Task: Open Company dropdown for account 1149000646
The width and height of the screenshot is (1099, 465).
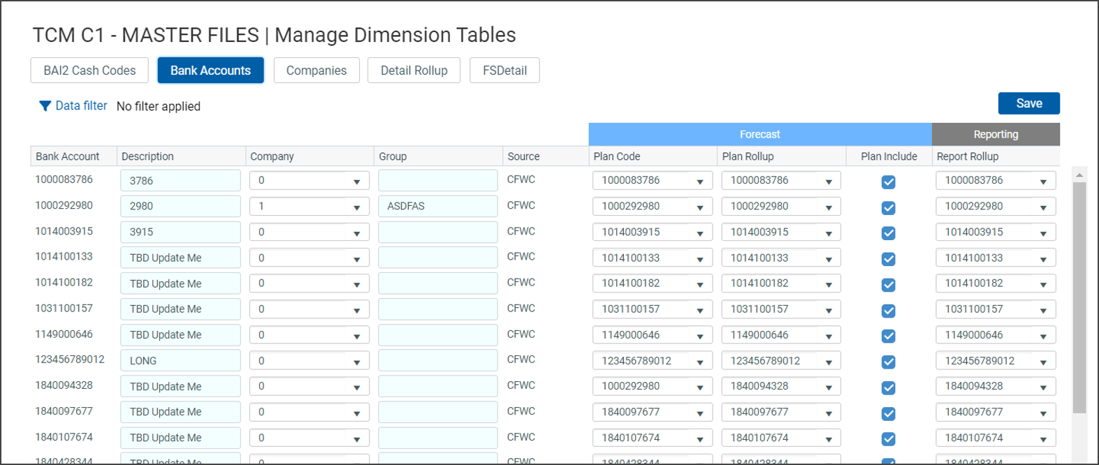Action: (310, 334)
